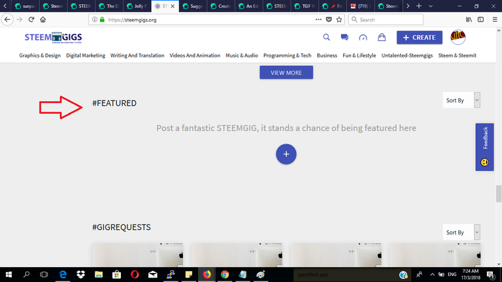Open Fun & Lifestyle category
Viewport: 502px width, 282px height.
[360, 55]
